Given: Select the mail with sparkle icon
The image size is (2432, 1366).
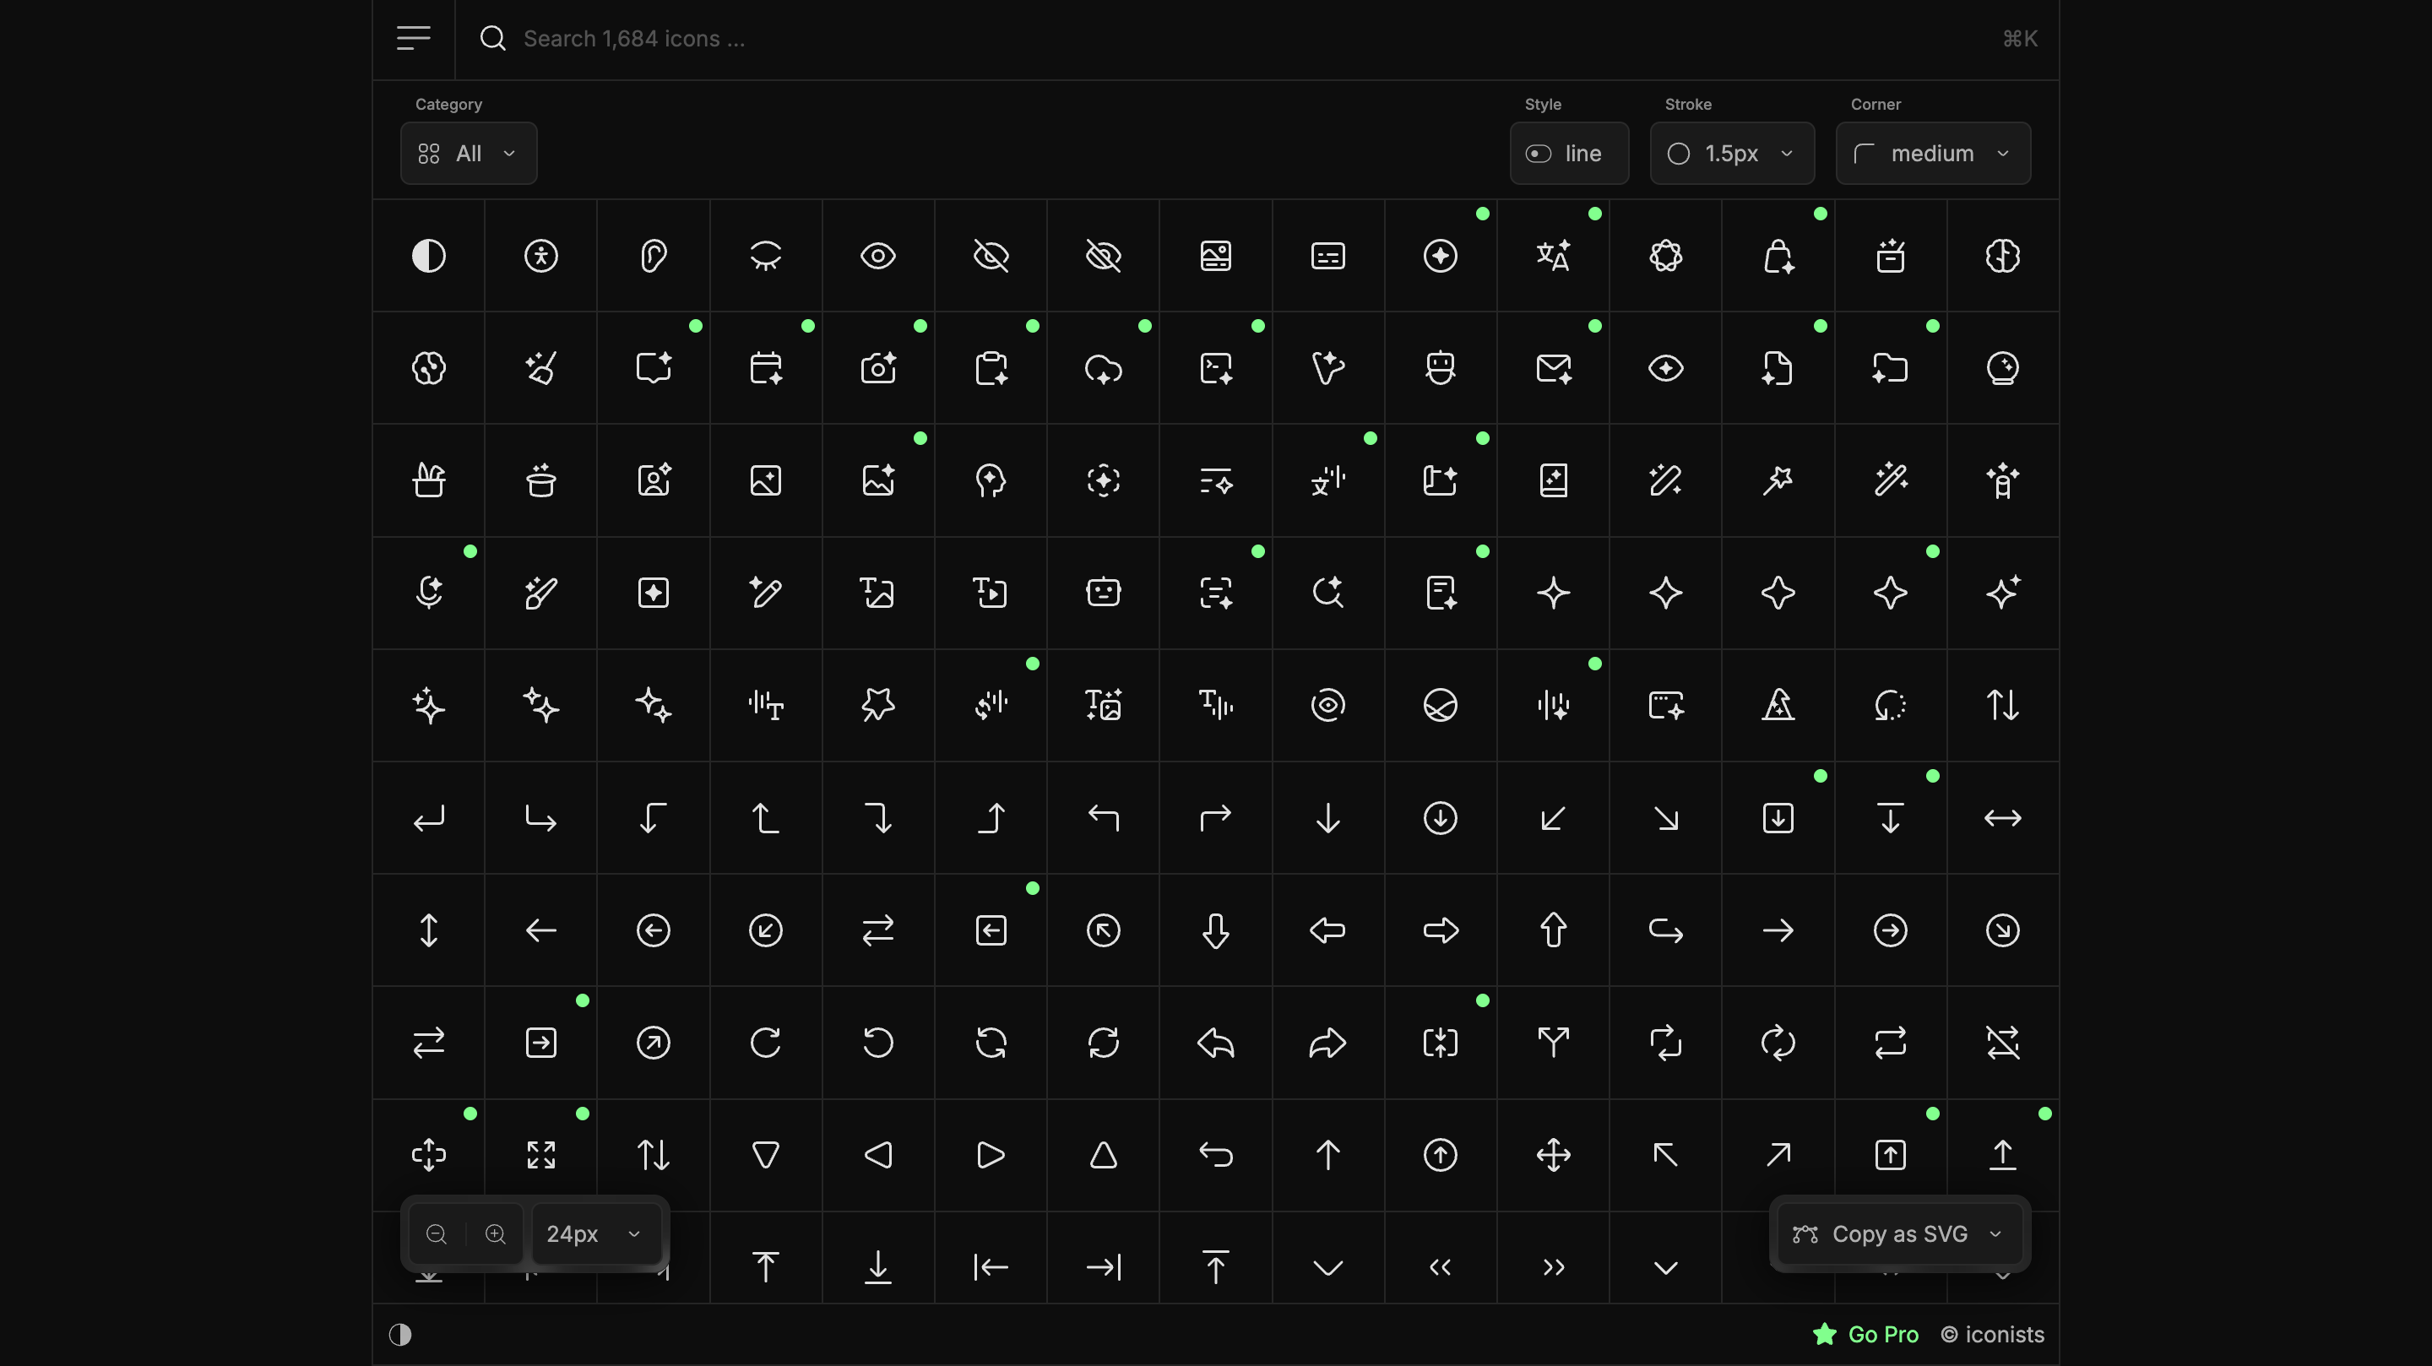Looking at the screenshot, I should (x=1553, y=368).
